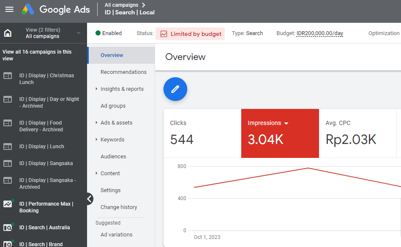Open the blue pencil edit icon on Overview
The height and width of the screenshot is (247, 401).
click(x=175, y=89)
